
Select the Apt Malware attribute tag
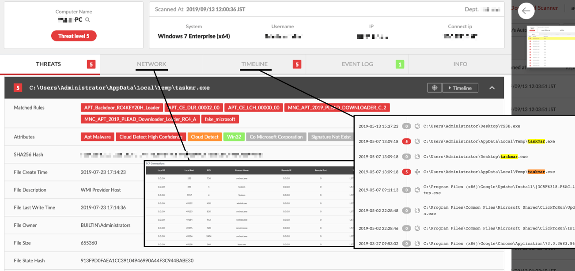(x=98, y=137)
